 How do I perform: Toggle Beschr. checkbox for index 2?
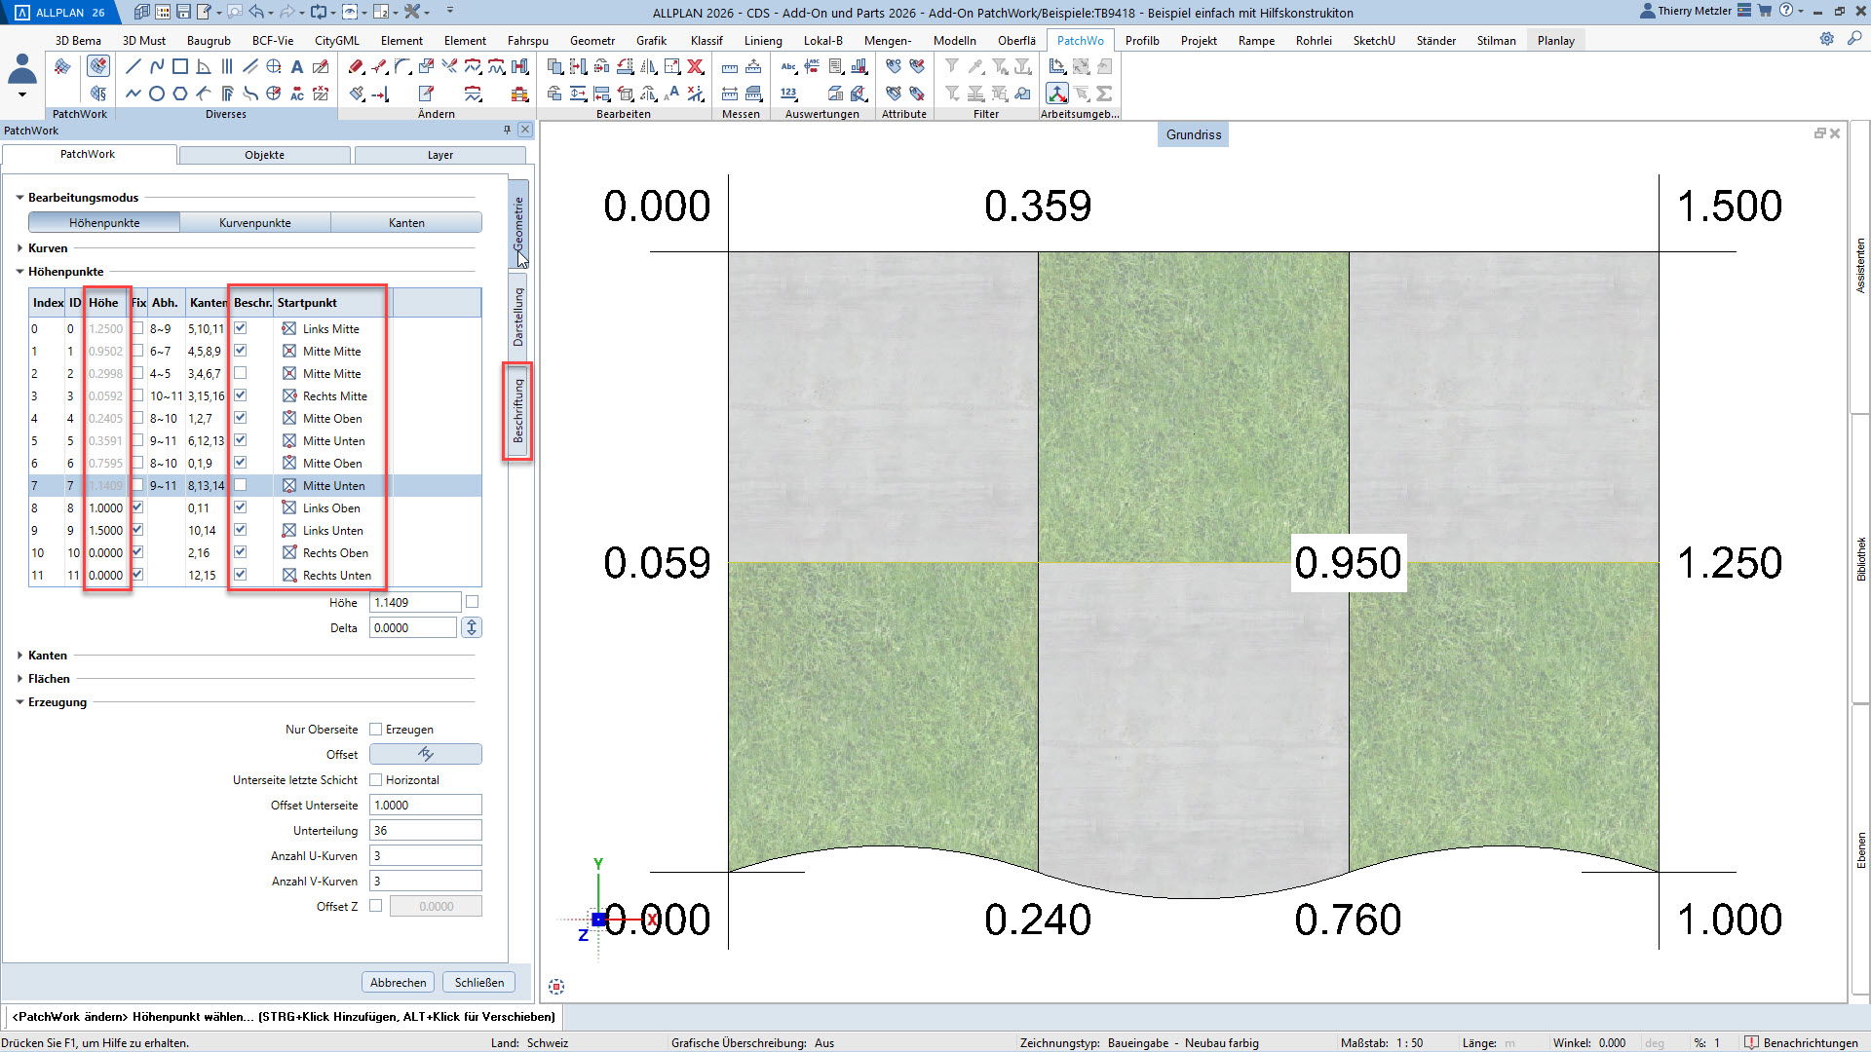pyautogui.click(x=241, y=373)
